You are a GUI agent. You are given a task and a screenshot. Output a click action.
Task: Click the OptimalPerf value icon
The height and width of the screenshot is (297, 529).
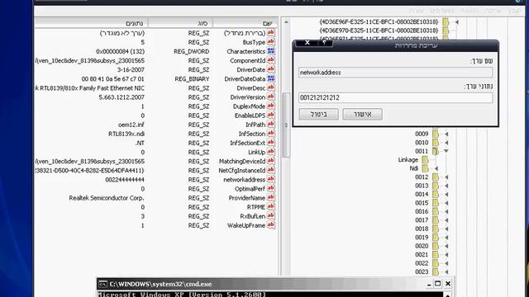tap(270, 189)
